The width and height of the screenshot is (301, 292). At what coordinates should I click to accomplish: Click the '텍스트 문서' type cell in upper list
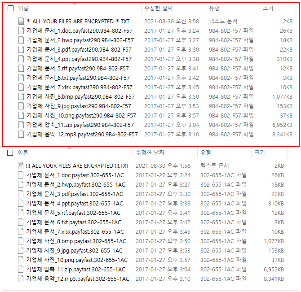(x=223, y=21)
